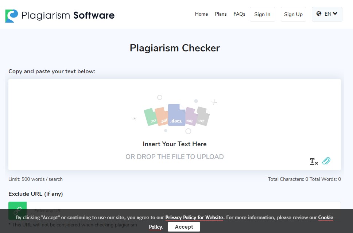Open the Privacy Policy for Website link
353x233 pixels.
[x=194, y=217]
